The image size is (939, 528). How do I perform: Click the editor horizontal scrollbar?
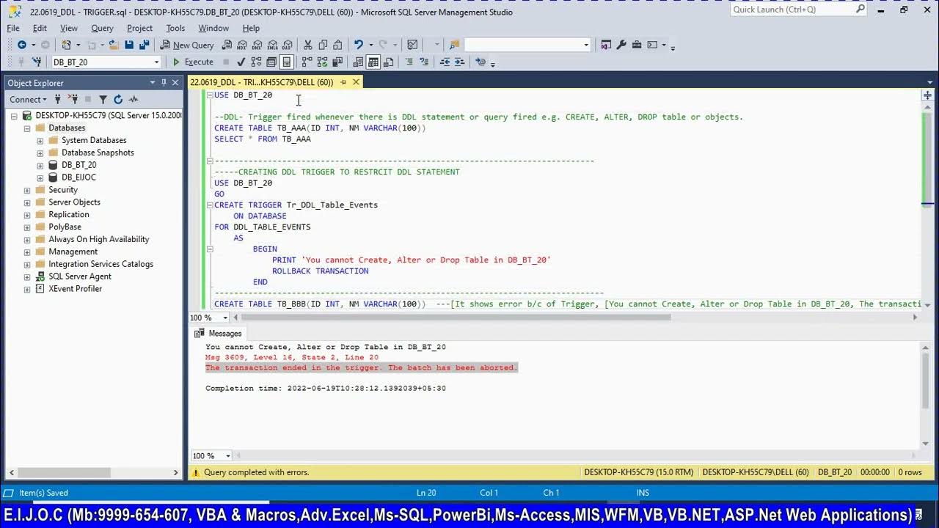[x=455, y=318]
